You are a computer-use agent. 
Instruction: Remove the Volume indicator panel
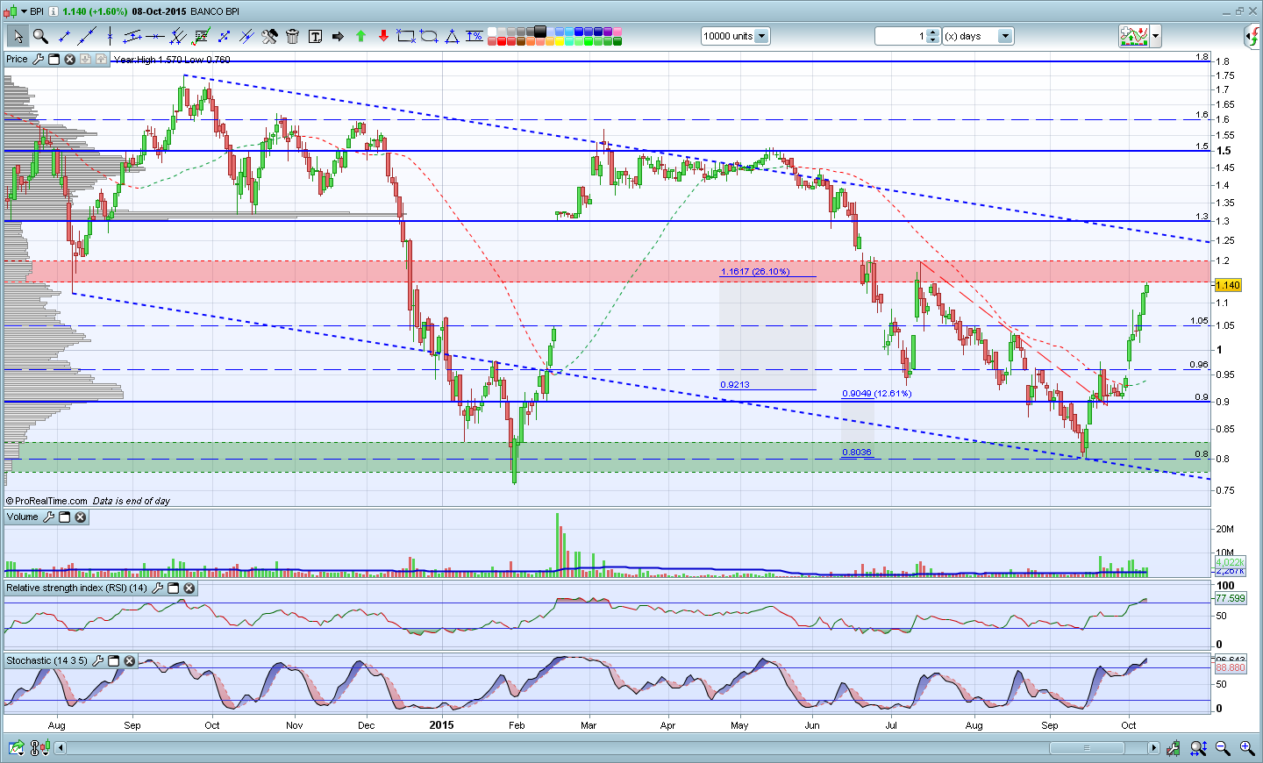click(81, 517)
